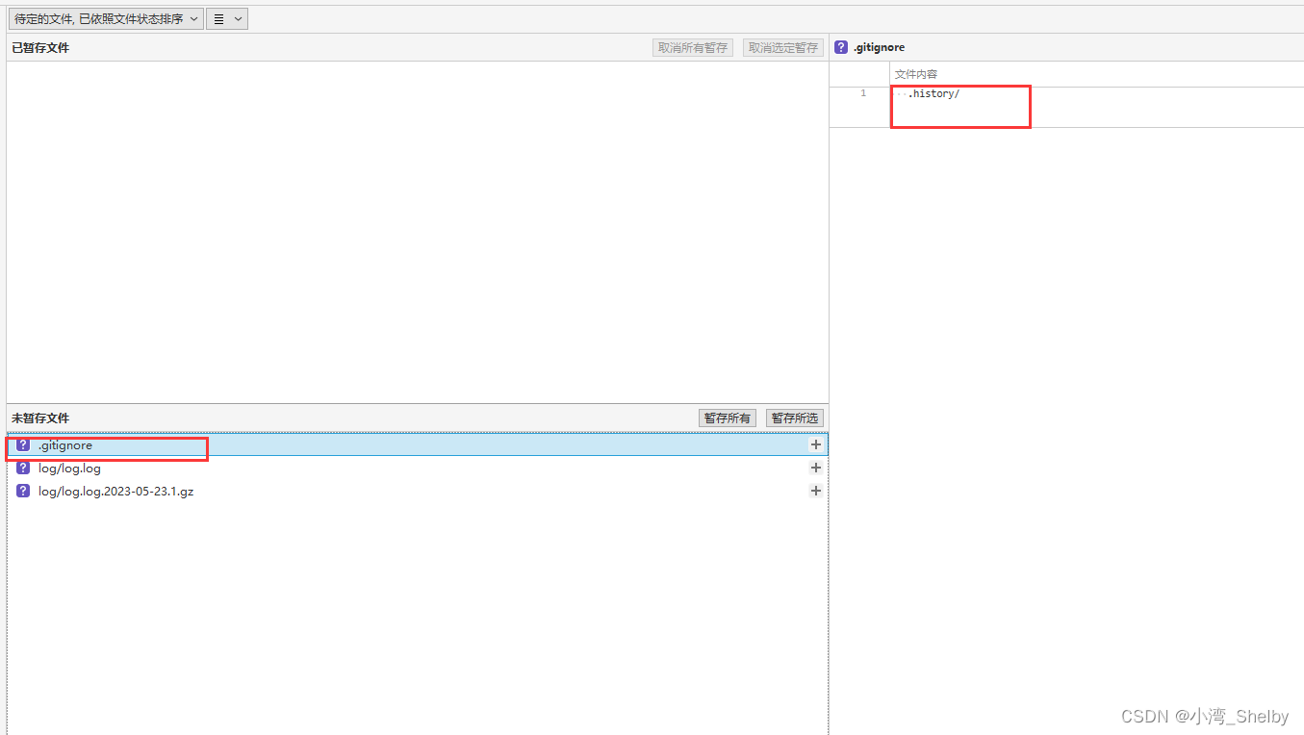Click the .gitignore title in diff header
Screen dimensions: 1304x735
point(879,47)
